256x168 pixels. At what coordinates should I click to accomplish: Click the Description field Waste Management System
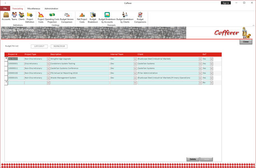tap(80, 78)
